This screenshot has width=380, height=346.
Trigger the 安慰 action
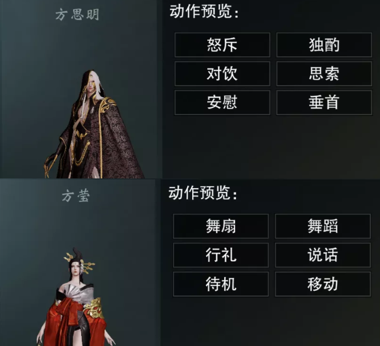222,102
